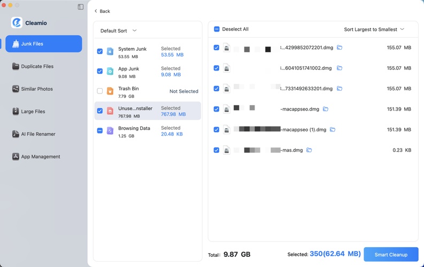Reveal -macappseo (1).dmg in folder
This screenshot has width=424, height=267.
(x=333, y=130)
